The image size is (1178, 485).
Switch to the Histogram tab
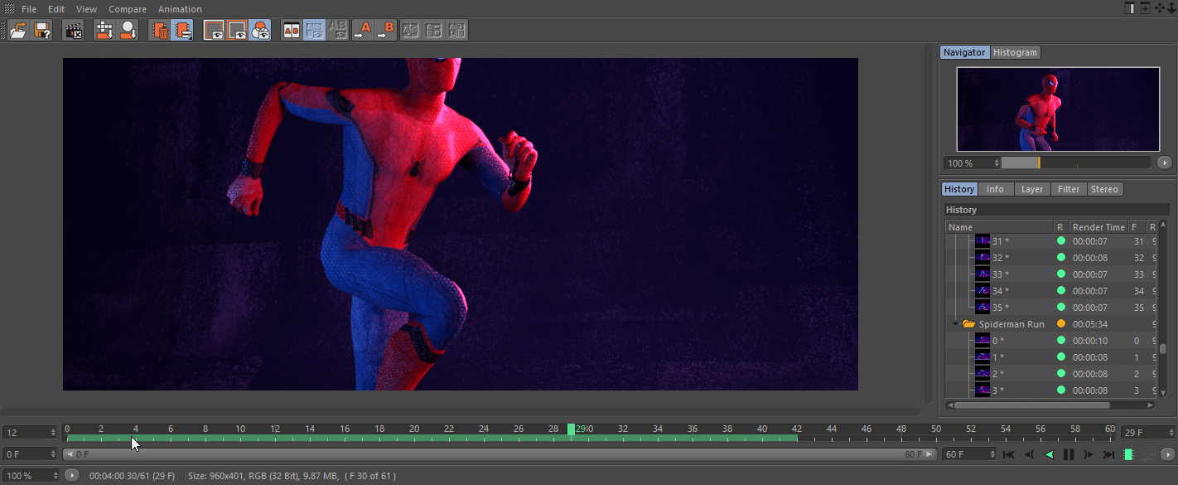click(1015, 52)
